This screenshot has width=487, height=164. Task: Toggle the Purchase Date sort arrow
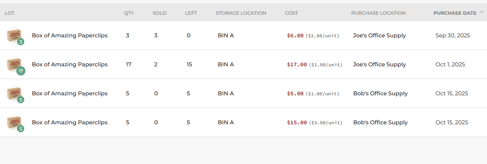click(x=481, y=12)
